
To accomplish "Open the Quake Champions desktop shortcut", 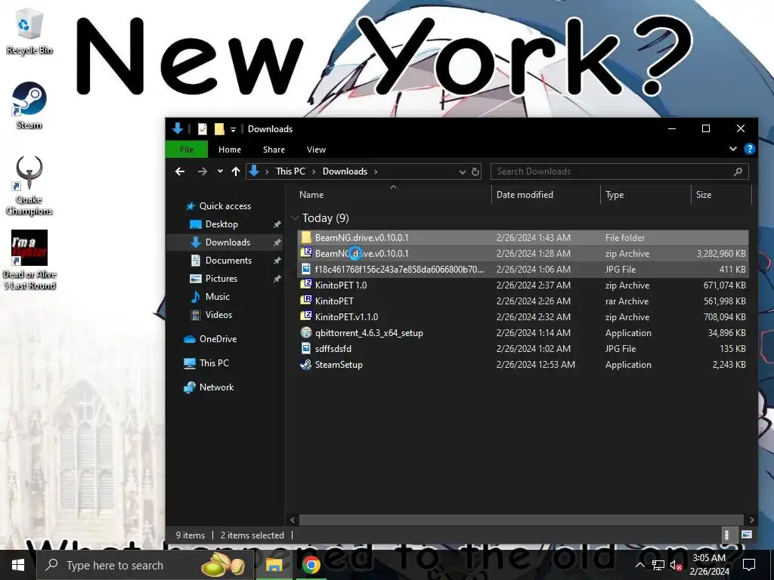I will pyautogui.click(x=29, y=186).
